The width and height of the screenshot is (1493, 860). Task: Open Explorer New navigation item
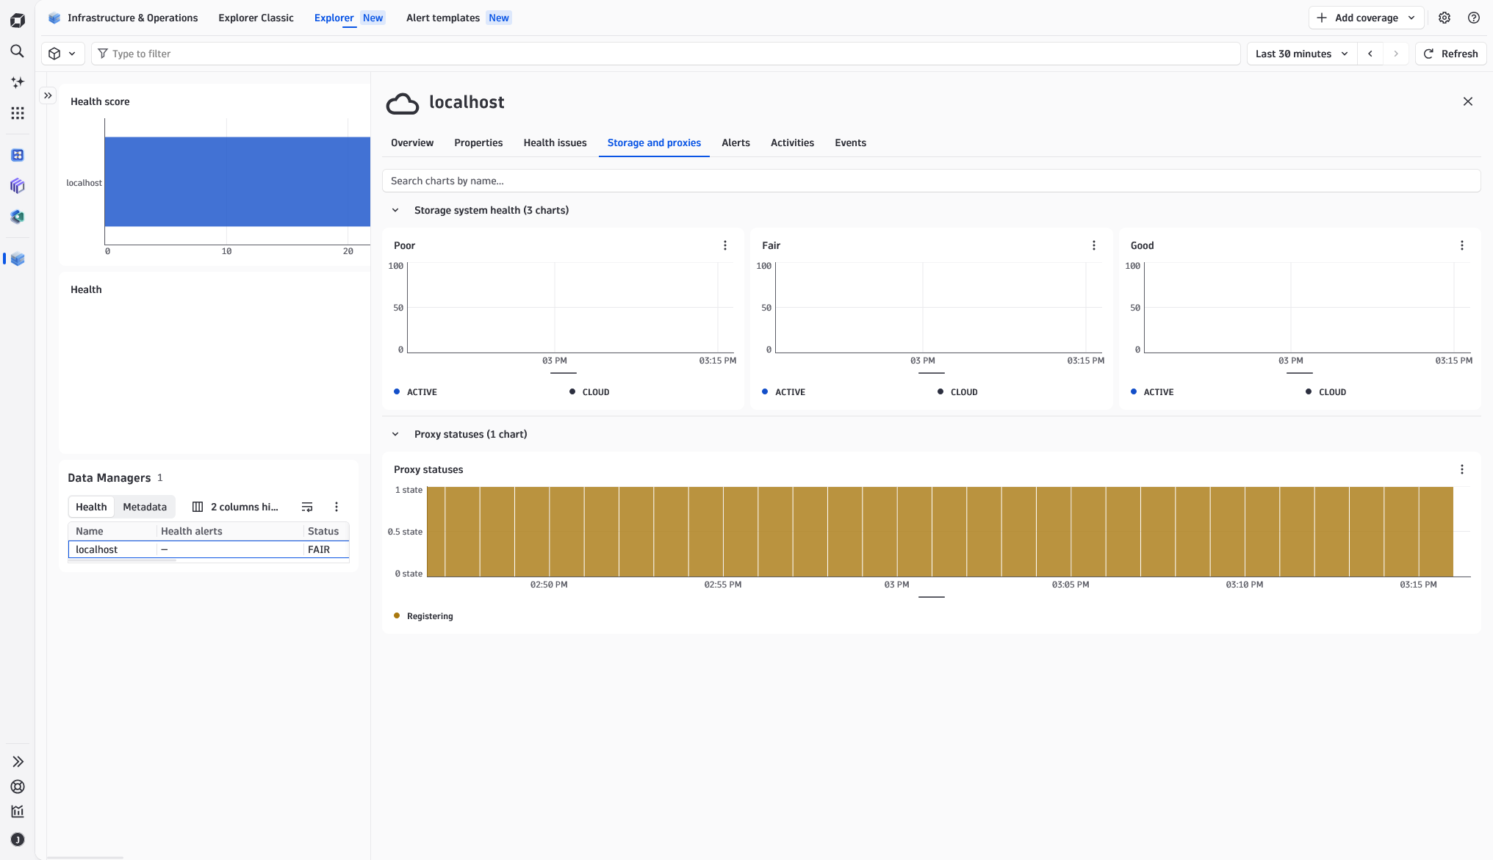[x=349, y=18]
